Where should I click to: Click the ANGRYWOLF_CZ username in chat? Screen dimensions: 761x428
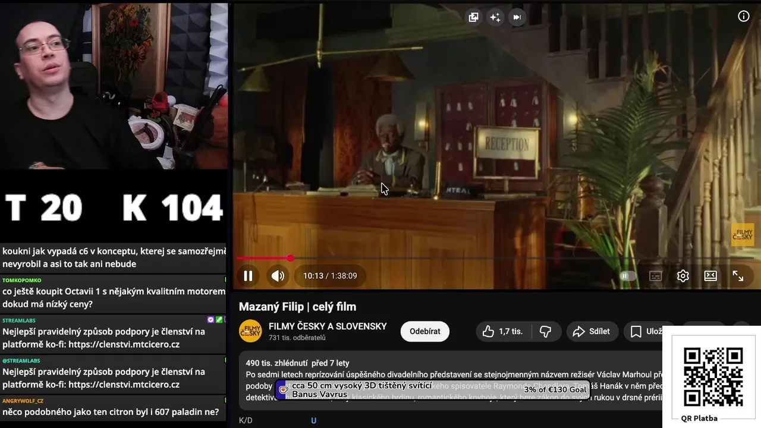[23, 401]
